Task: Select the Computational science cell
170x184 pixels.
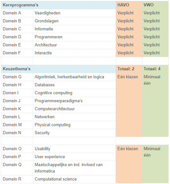Action: click(74, 179)
